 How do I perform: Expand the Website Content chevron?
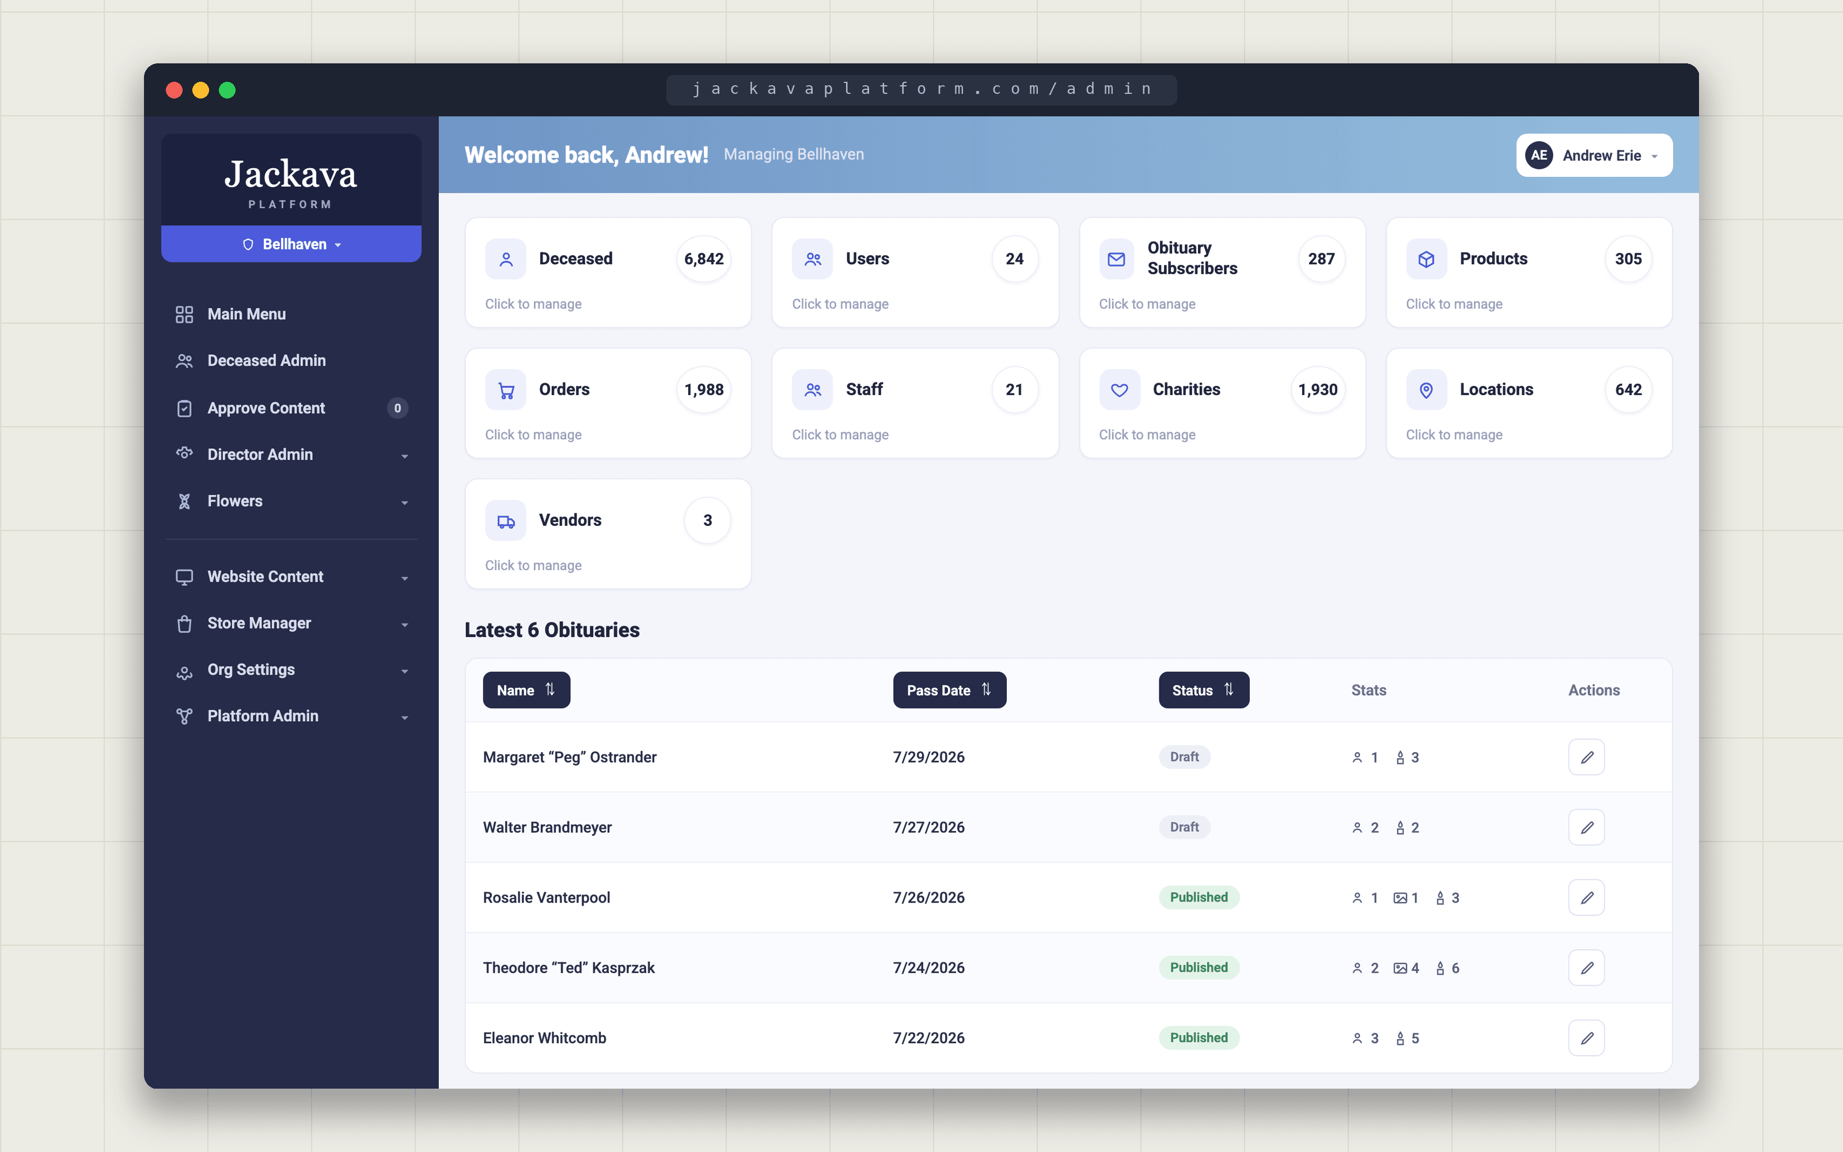point(404,578)
